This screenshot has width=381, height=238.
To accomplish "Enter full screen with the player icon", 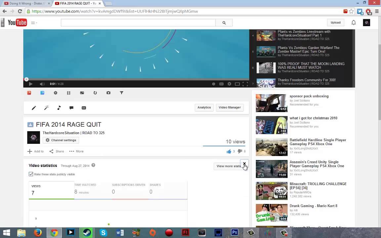I will 245,84.
